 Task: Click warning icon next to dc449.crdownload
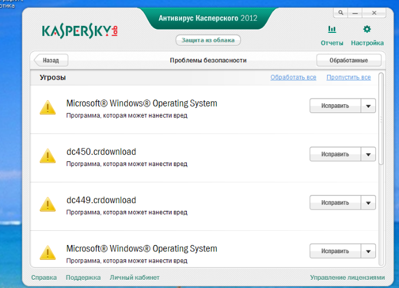[48, 204]
